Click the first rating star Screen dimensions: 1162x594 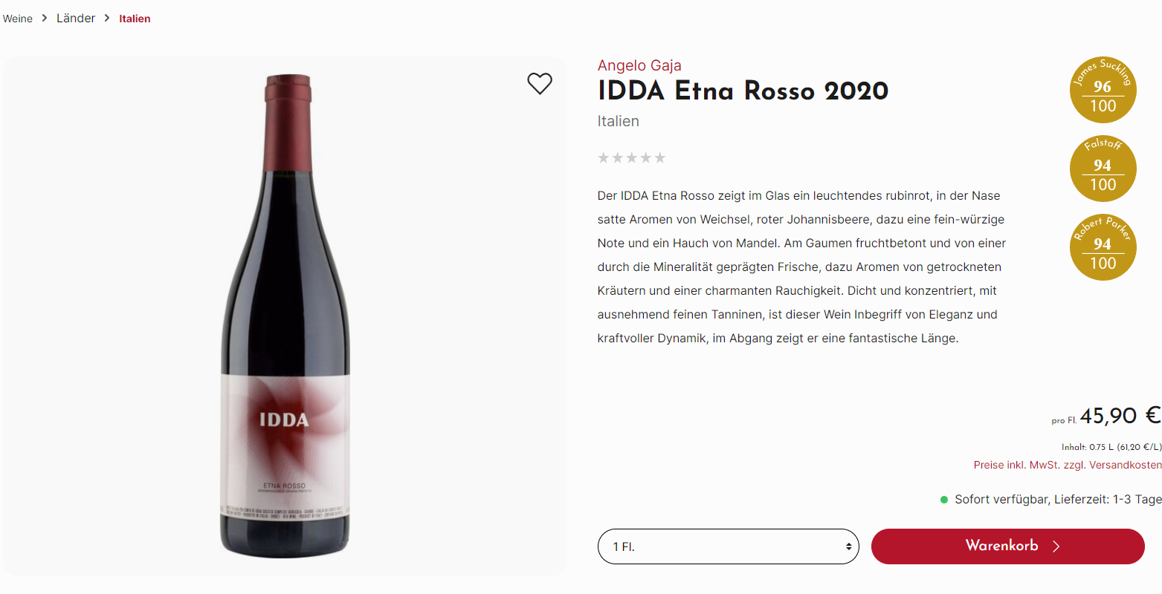pyautogui.click(x=604, y=157)
